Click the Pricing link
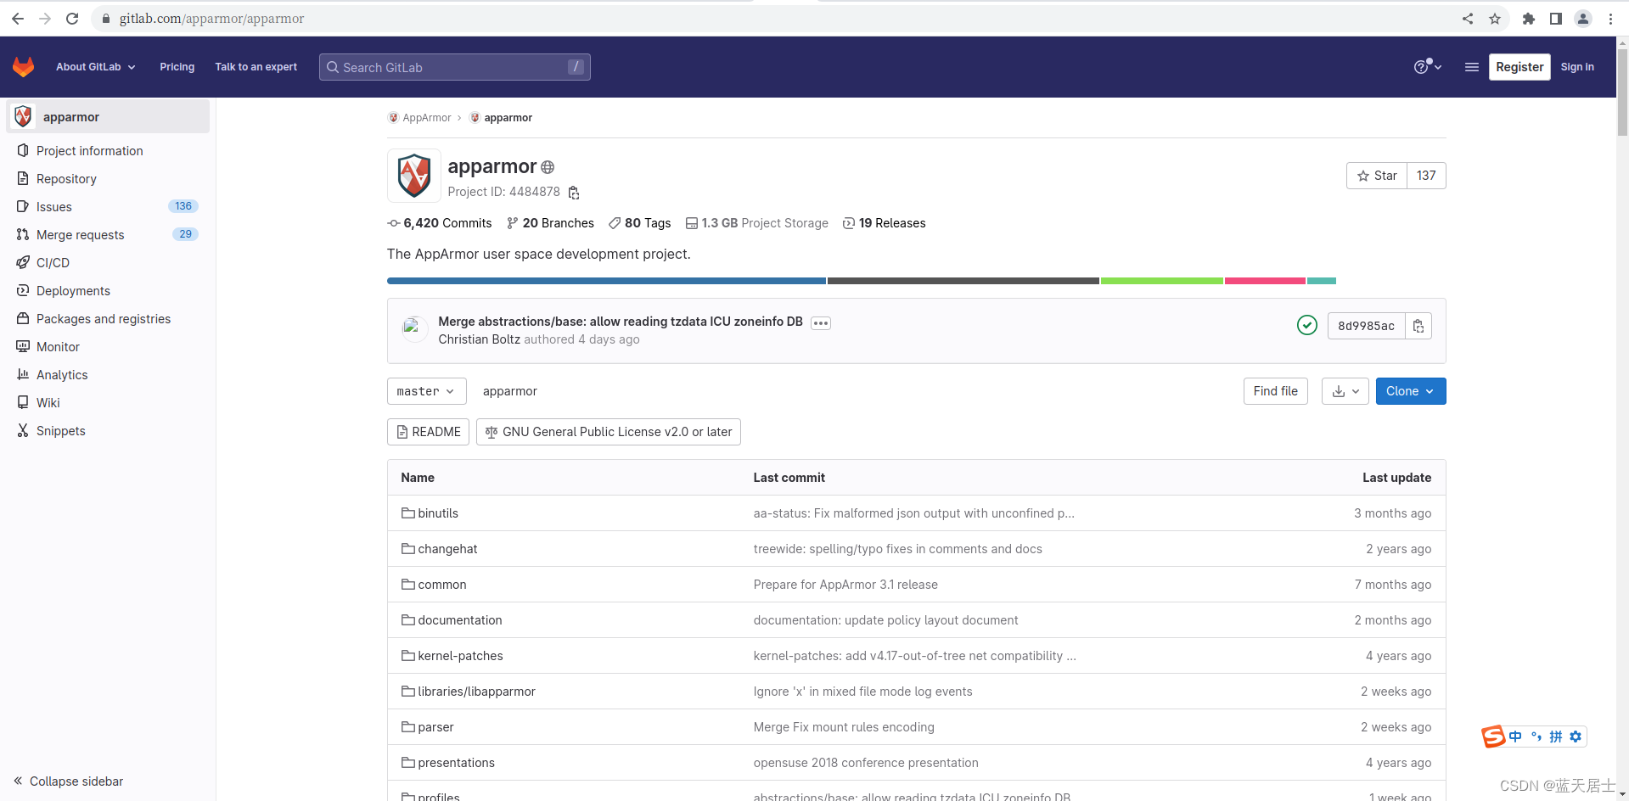The height and width of the screenshot is (801, 1629). point(177,67)
